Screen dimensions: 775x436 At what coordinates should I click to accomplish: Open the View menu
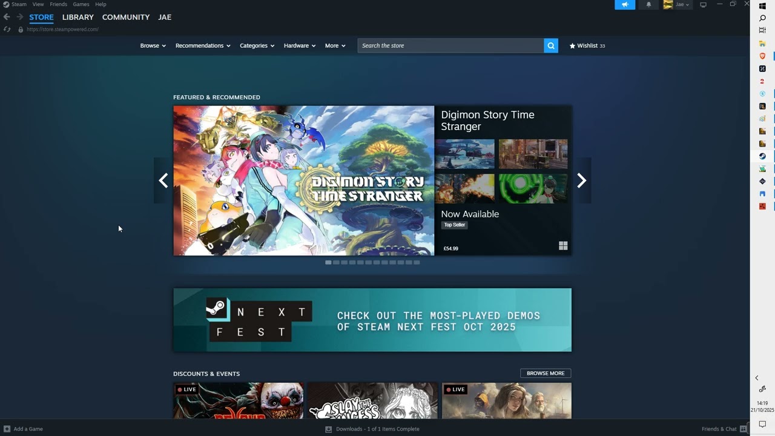[x=38, y=4]
